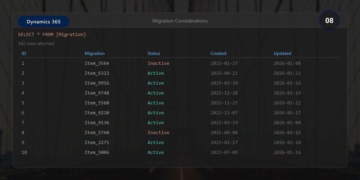The image size is (360, 180).
Task: Click ID cell of Item_5006 row
Action: tap(24, 152)
